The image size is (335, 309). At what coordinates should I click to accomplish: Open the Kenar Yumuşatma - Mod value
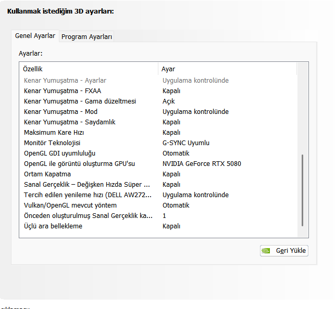[195, 111]
